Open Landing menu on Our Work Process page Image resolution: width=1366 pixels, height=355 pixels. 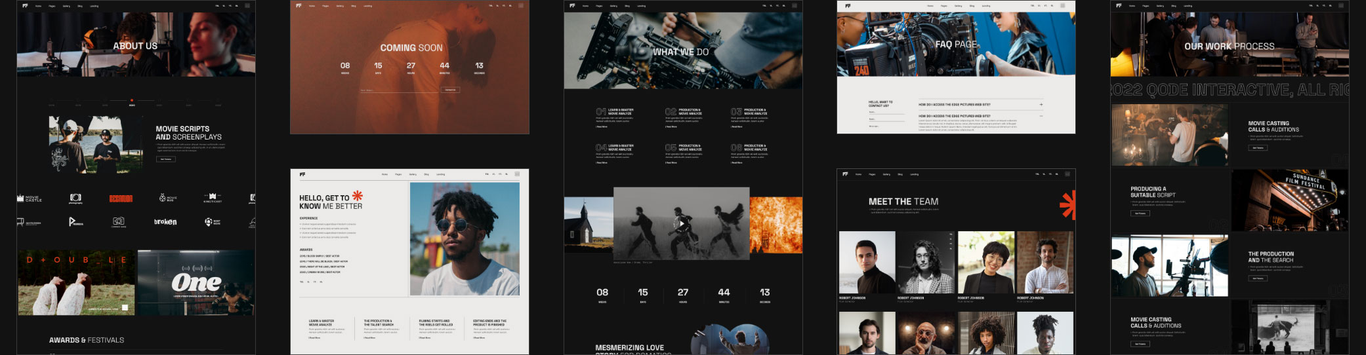click(1188, 6)
